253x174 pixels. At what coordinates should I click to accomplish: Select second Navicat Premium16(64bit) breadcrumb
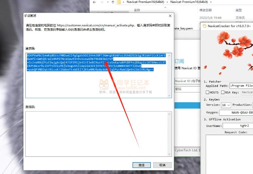click(x=189, y=2)
